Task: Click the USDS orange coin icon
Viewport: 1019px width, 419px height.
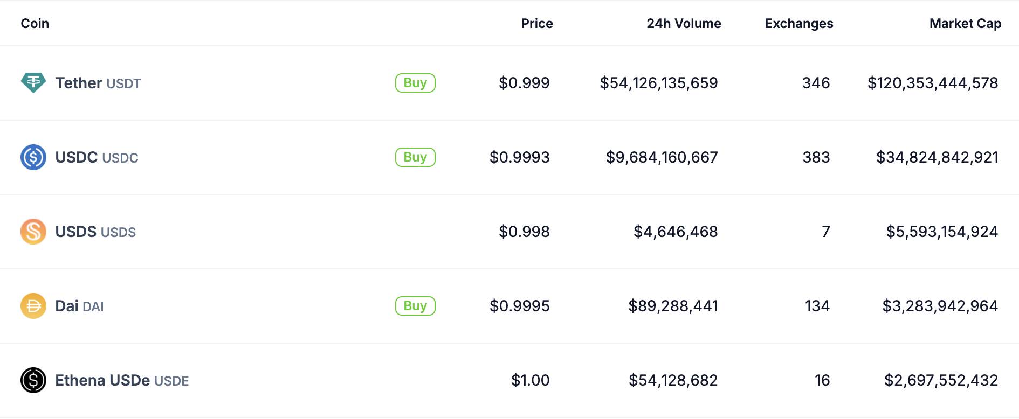Action: 33,232
